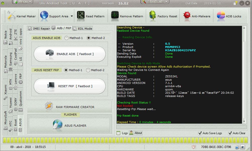The height and width of the screenshot is (151, 252).
Task: Open the Android side tab
Action: [x=11, y=37]
